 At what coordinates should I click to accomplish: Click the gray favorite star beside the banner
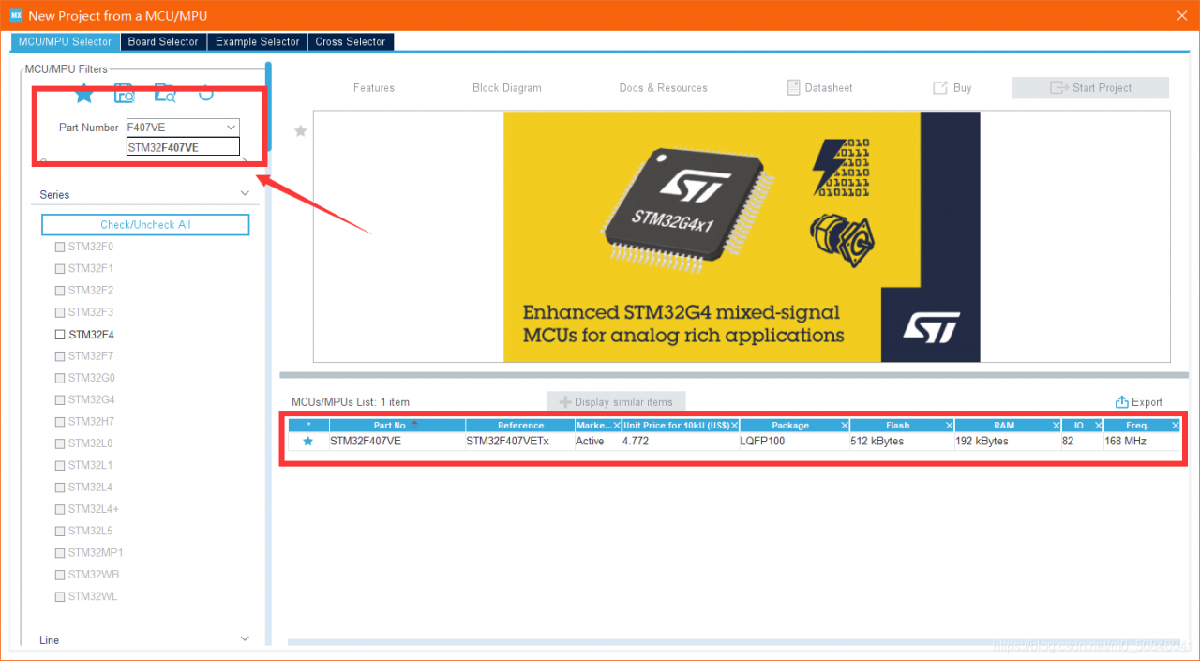pos(301,131)
